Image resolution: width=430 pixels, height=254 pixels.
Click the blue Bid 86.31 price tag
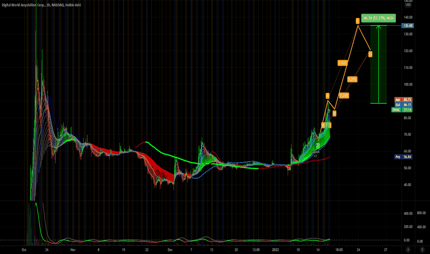[403, 105]
